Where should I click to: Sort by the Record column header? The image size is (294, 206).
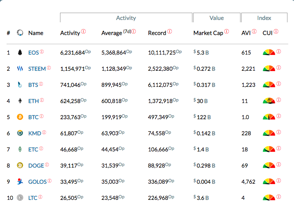157,33
